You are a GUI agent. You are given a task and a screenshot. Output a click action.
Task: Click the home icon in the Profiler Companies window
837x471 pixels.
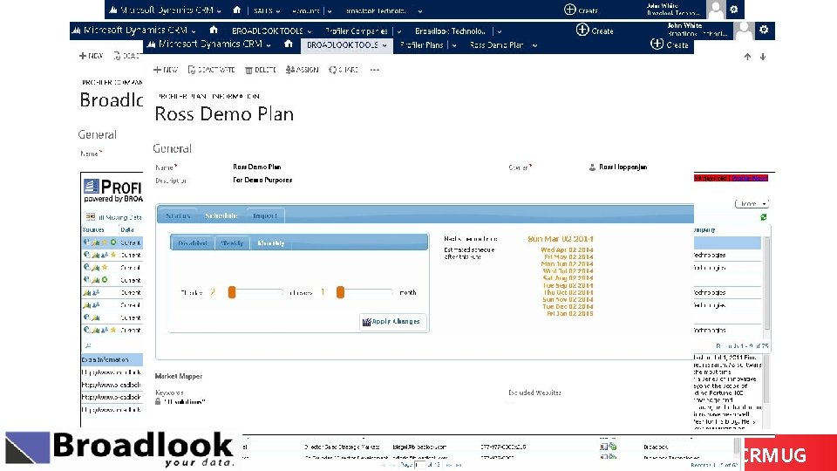pyautogui.click(x=213, y=30)
